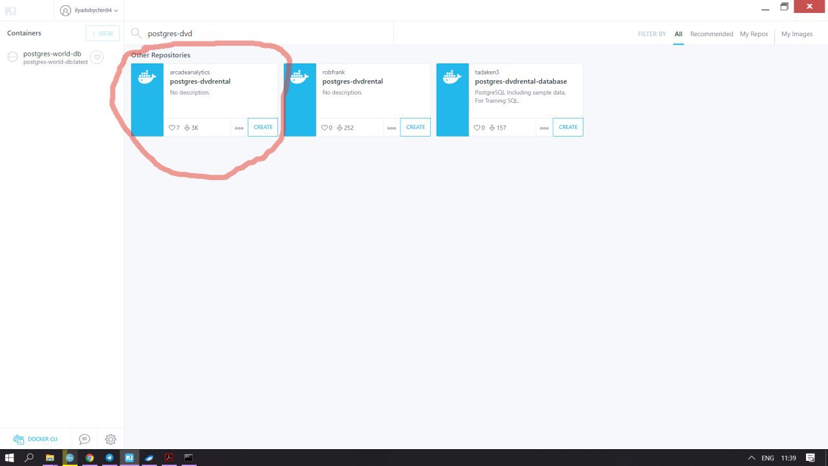Click the 3K downloads icon on arcadeanalytics card

coord(187,128)
